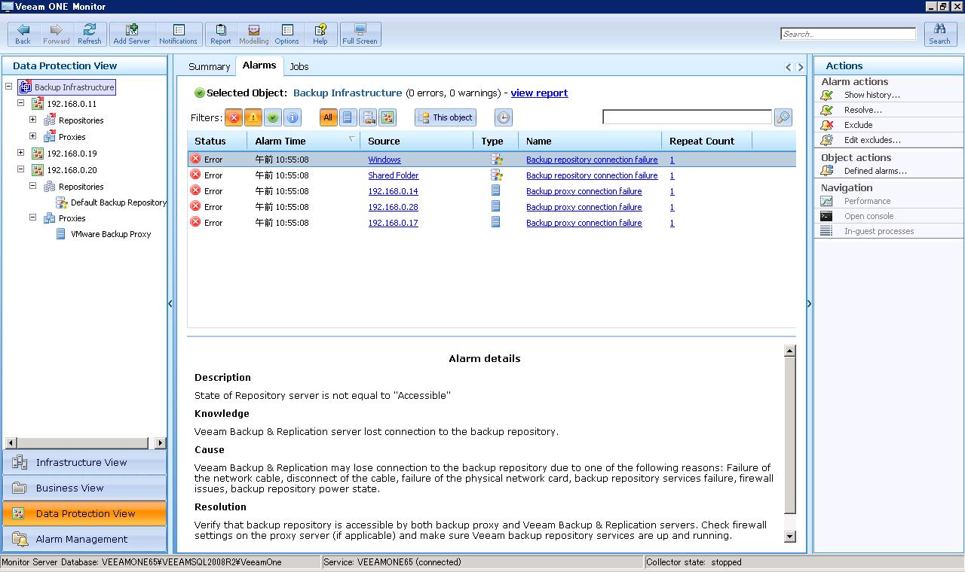Click VMware Backup Proxy tree icon
The width and height of the screenshot is (965, 572).
[x=61, y=234]
